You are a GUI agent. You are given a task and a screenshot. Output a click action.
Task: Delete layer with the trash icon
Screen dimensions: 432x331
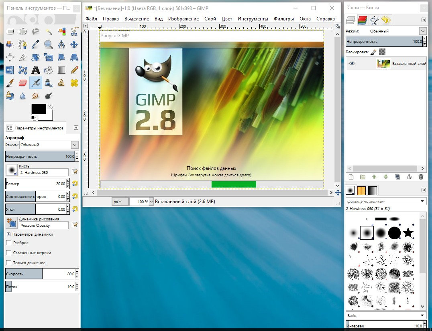click(421, 177)
